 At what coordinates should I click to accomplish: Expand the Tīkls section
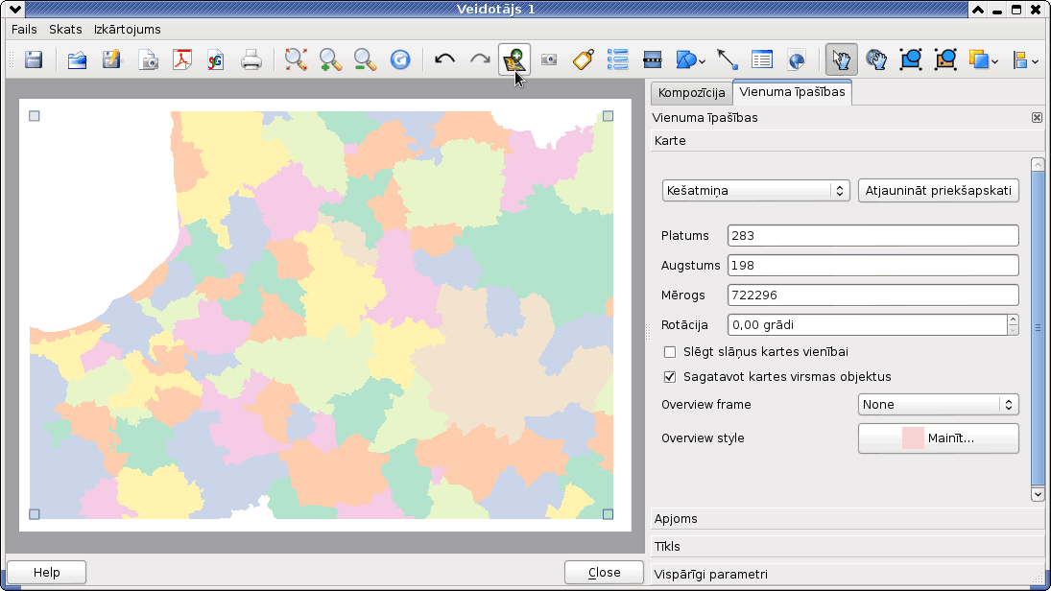coord(848,546)
